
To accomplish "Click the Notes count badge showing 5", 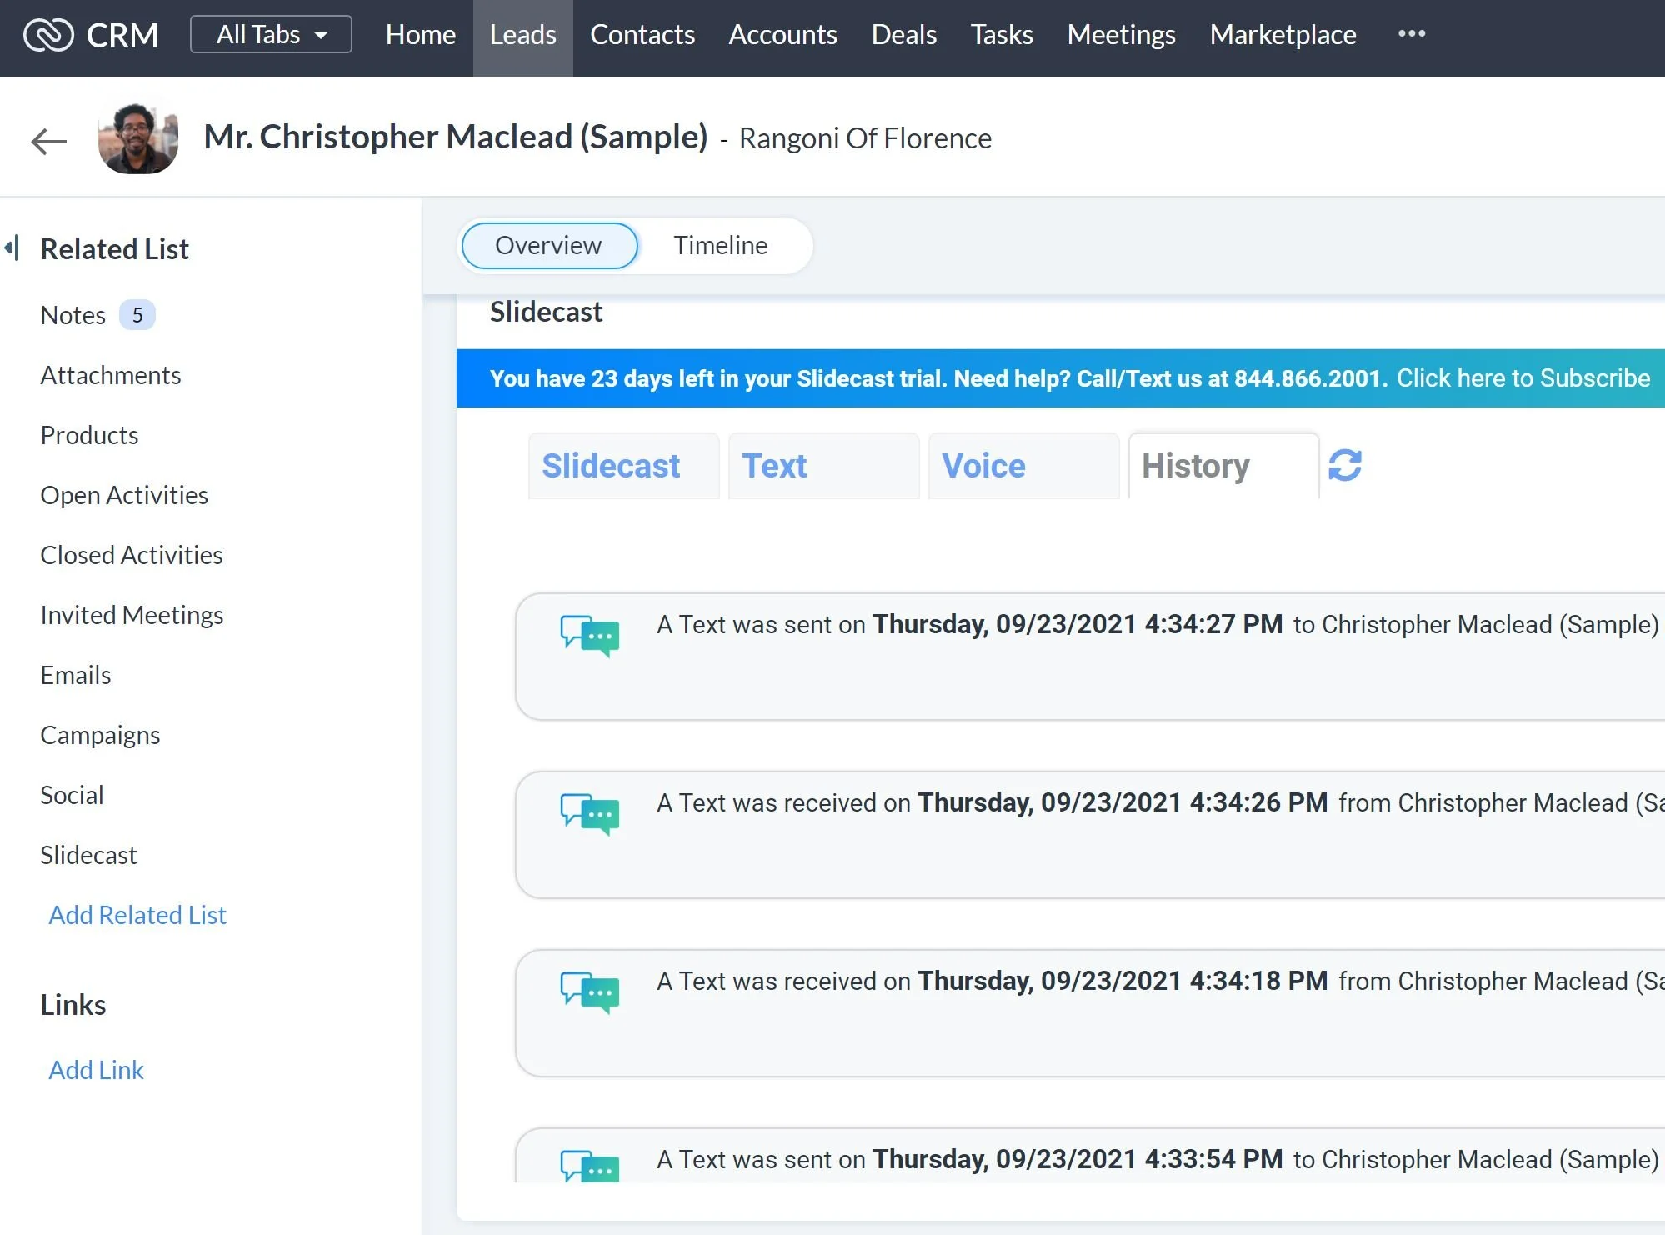I will 137,315.
